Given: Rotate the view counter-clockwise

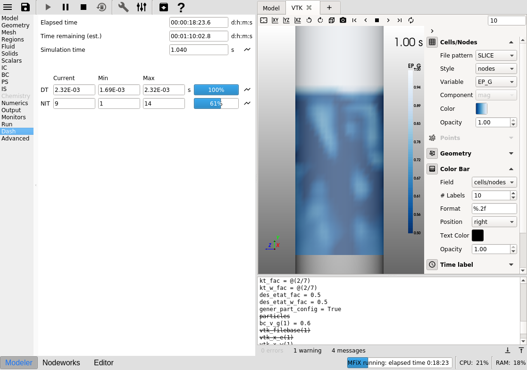Looking at the screenshot, I should (309, 20).
